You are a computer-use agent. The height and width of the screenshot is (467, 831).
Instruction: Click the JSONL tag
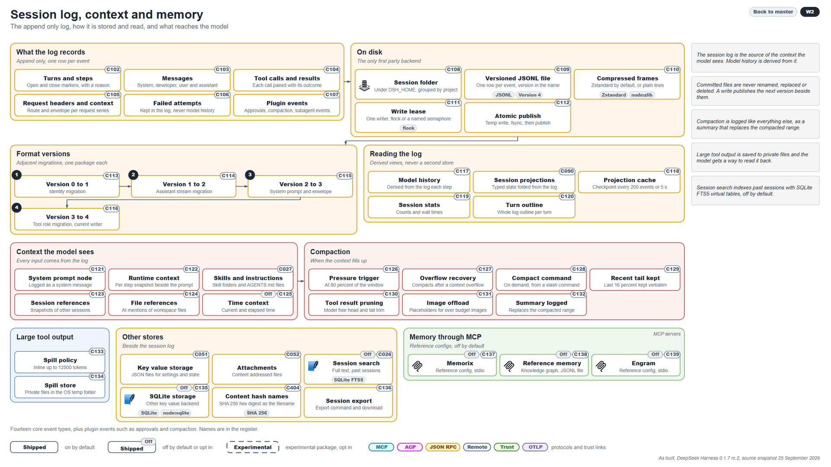(x=503, y=95)
